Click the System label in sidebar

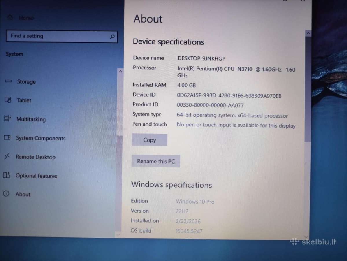(14, 54)
